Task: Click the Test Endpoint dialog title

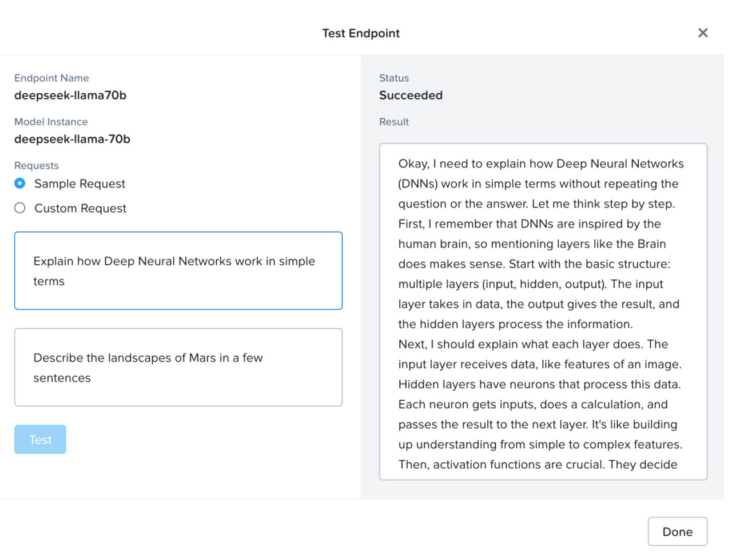Action: 361,33
